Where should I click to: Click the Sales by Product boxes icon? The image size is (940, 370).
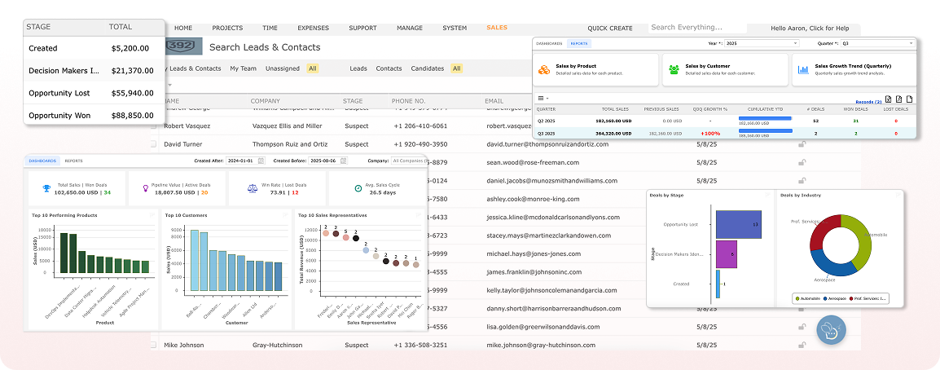tap(544, 69)
